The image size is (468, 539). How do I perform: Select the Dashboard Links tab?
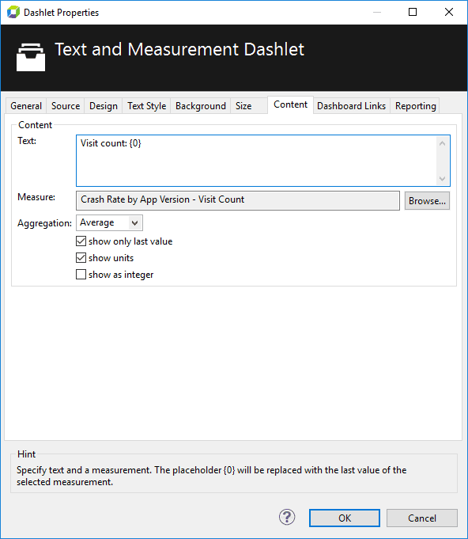tap(351, 106)
